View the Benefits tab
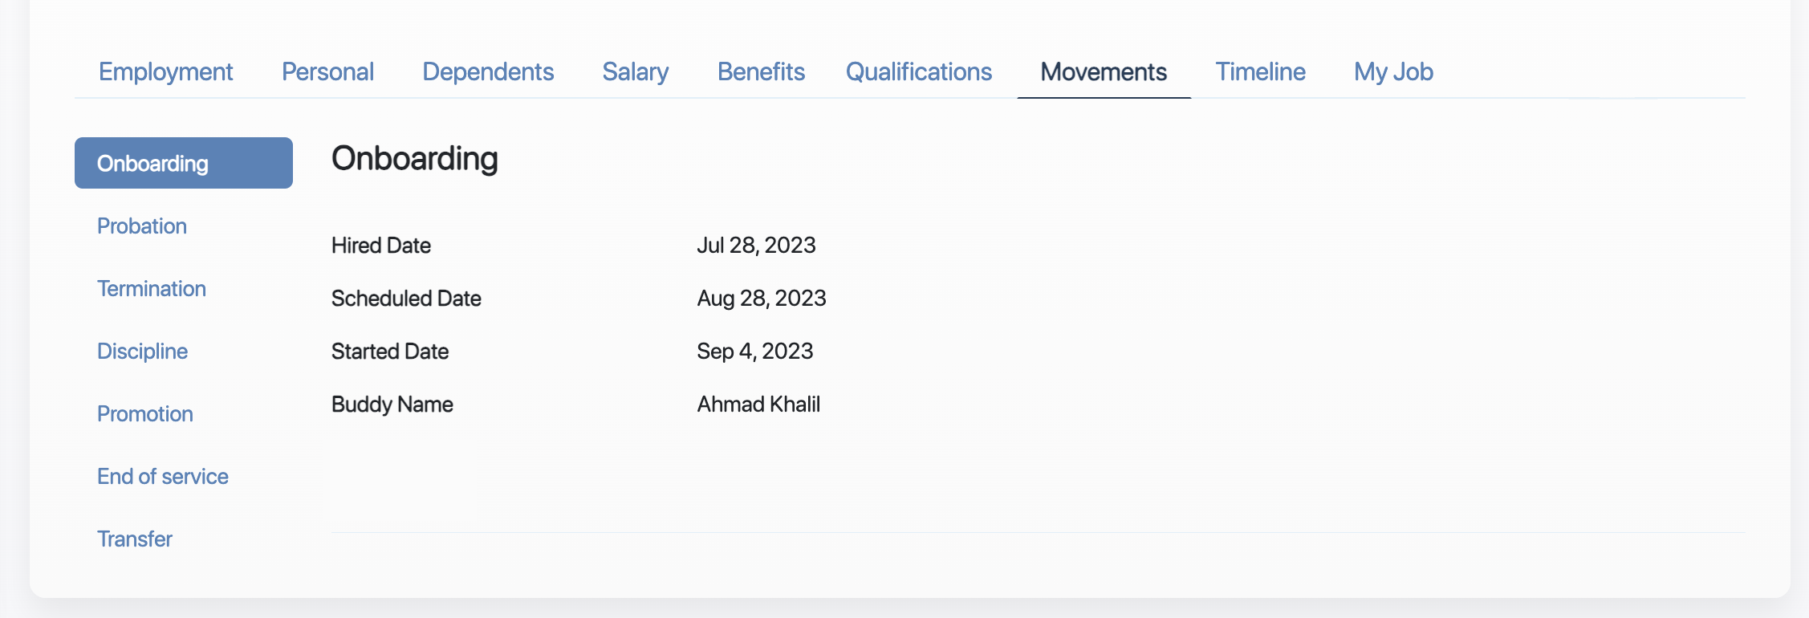Image resolution: width=1809 pixels, height=618 pixels. tap(762, 71)
